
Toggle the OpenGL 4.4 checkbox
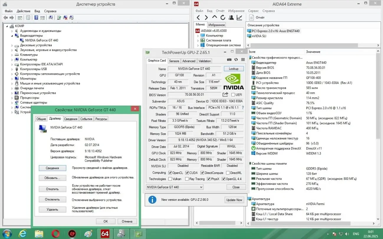(223, 179)
